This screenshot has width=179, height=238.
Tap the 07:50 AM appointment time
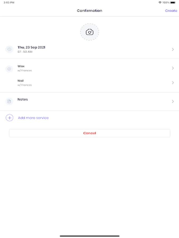click(25, 52)
